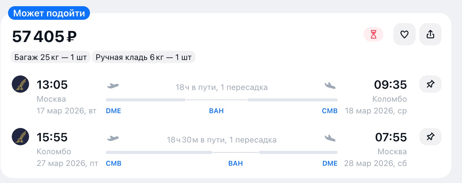Click the 57 405 ₽ price
The image size is (462, 183).
point(44,37)
